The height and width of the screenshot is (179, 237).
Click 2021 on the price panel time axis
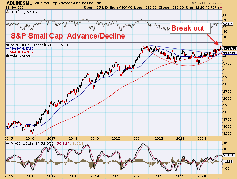tap(138, 138)
